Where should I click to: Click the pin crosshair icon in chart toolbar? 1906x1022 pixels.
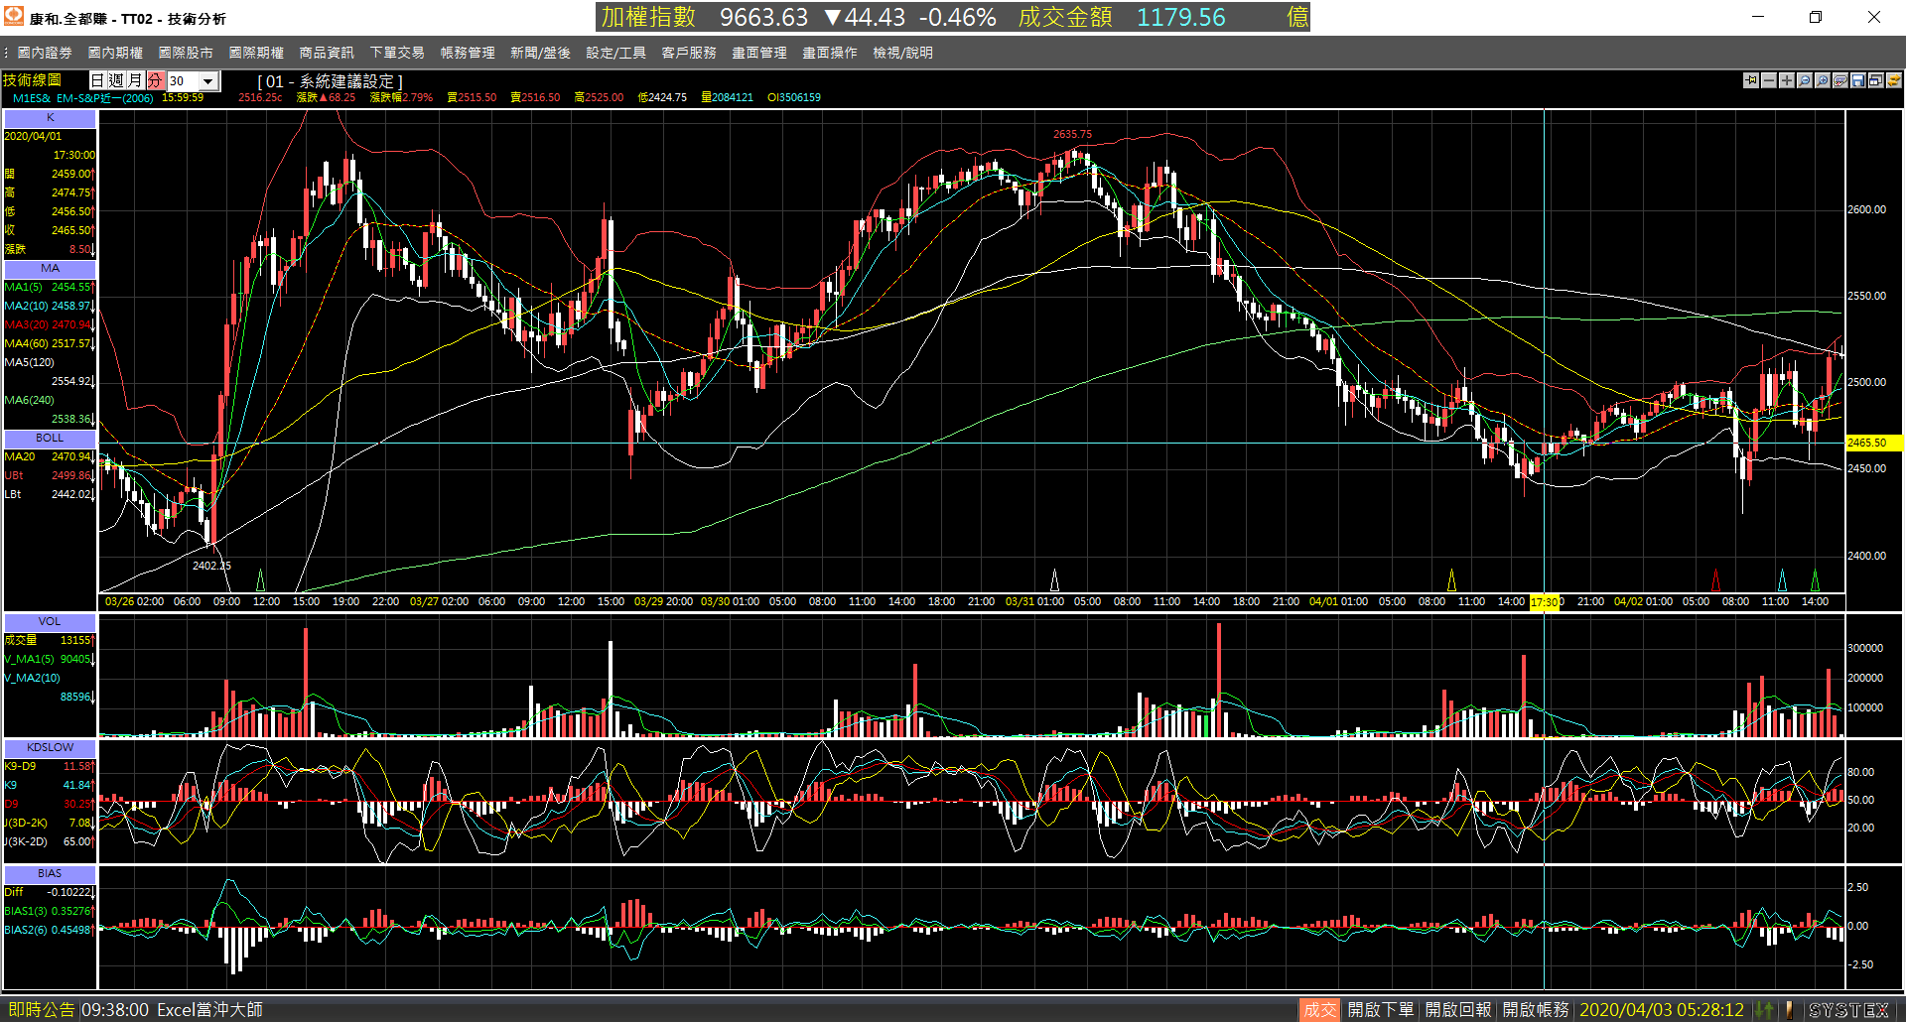tap(1751, 80)
